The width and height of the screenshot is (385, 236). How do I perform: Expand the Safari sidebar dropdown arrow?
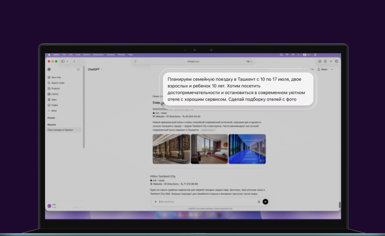[x=67, y=61]
